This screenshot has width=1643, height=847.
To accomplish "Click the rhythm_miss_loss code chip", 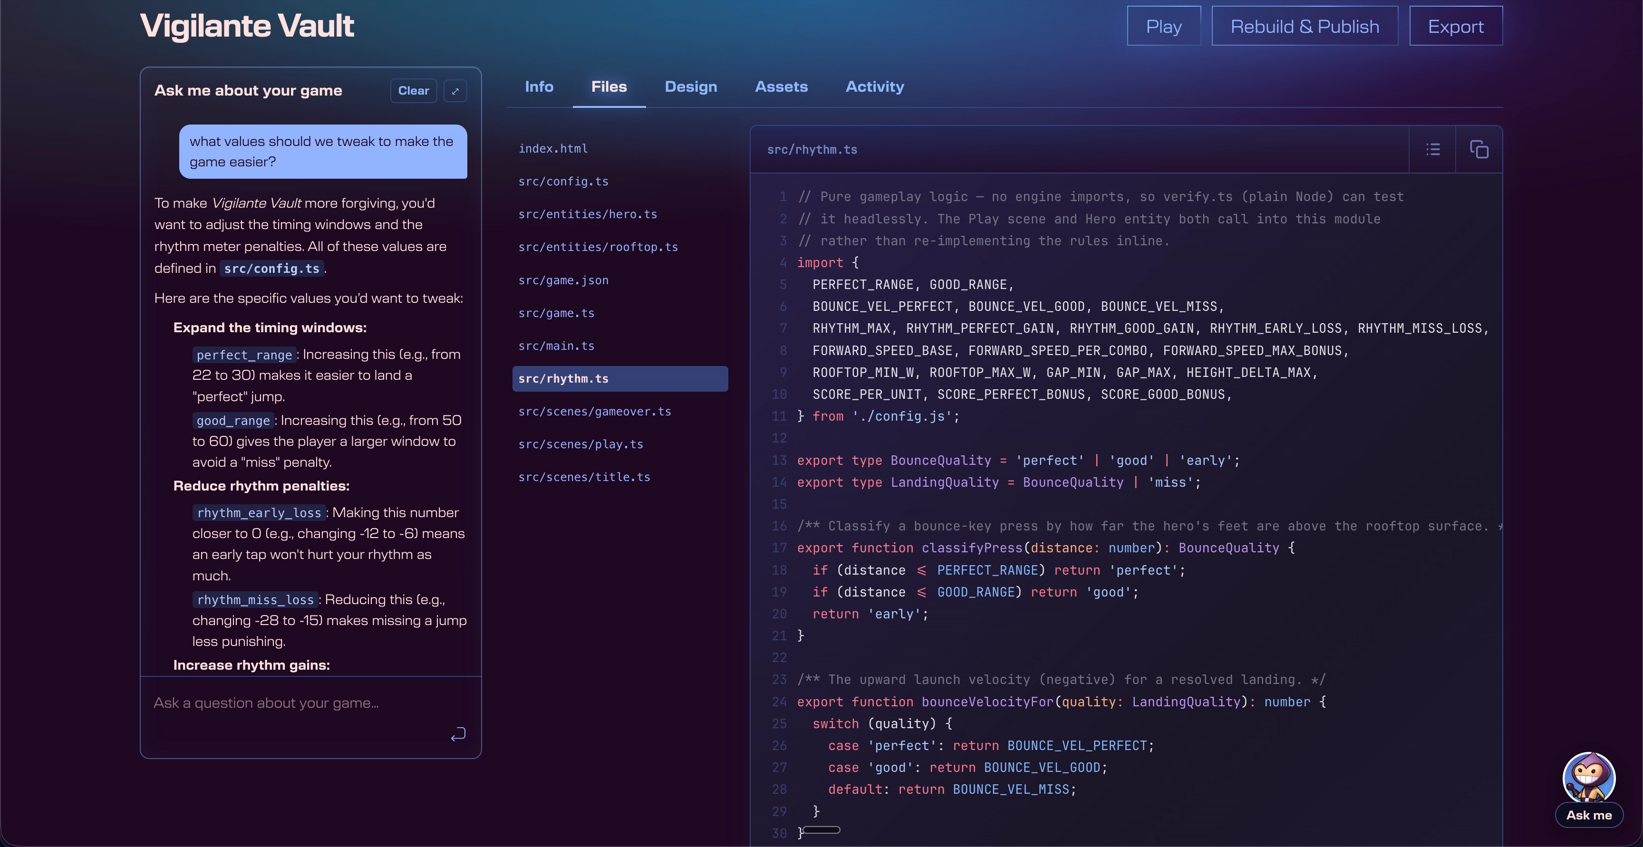I will click(x=255, y=600).
